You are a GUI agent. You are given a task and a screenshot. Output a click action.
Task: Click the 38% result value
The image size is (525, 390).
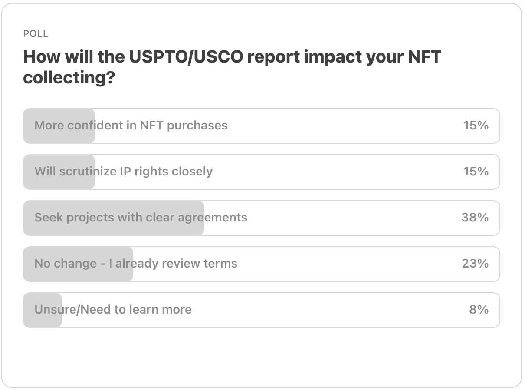click(475, 218)
